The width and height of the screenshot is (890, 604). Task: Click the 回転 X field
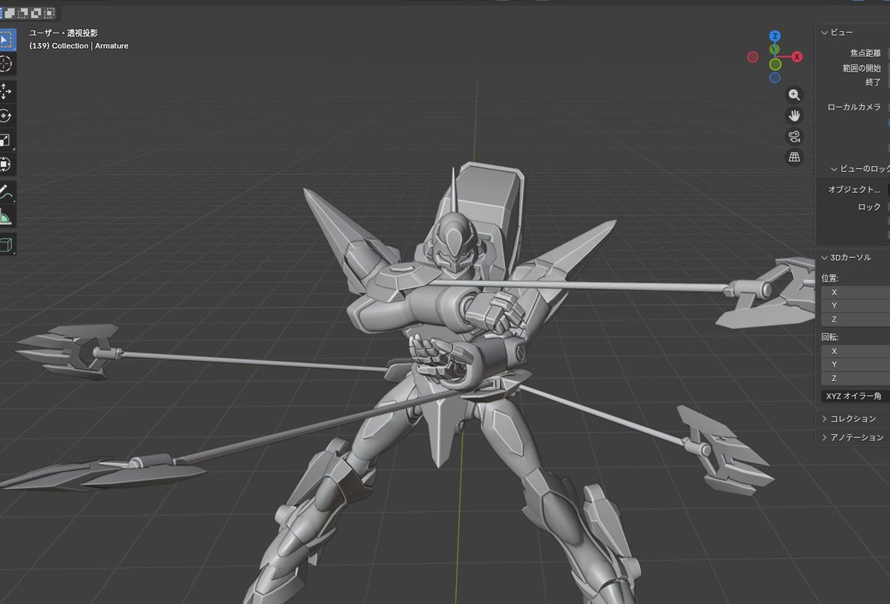coord(856,351)
